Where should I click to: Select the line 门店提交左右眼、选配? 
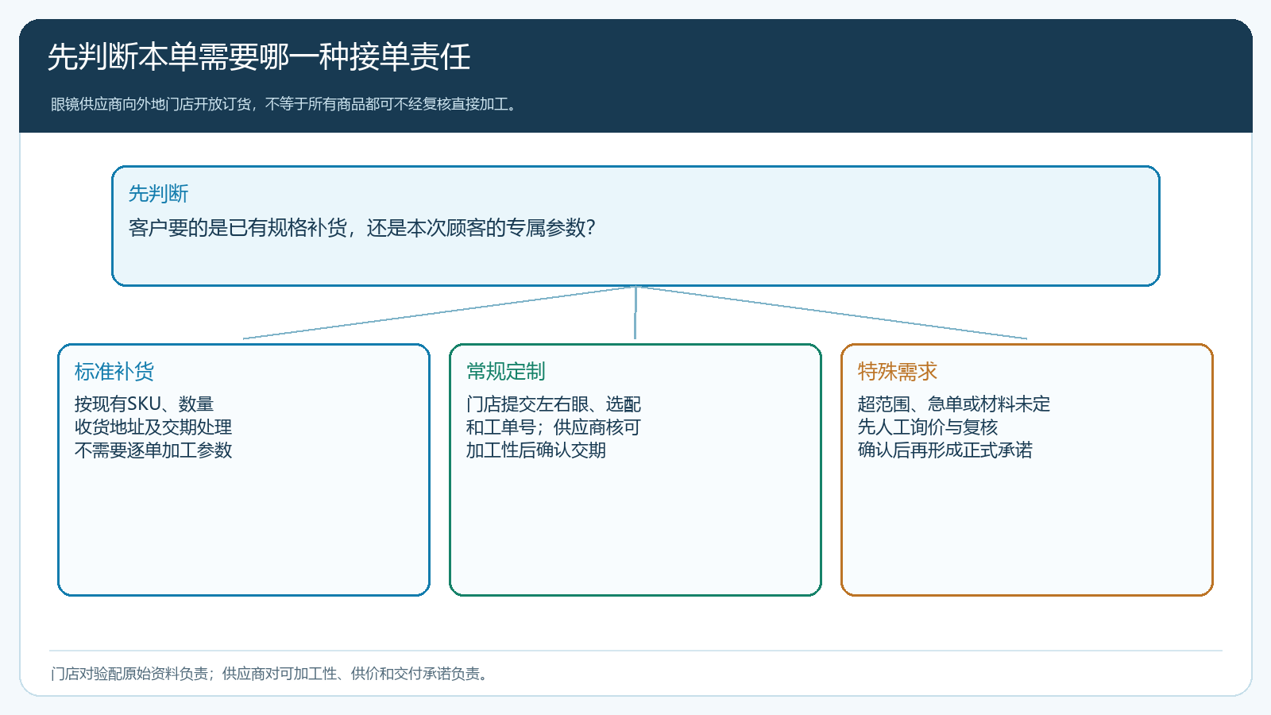[554, 404]
